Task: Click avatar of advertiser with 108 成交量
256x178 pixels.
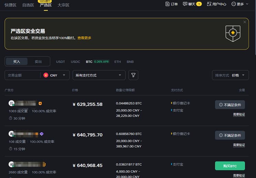Action: click(x=11, y=134)
